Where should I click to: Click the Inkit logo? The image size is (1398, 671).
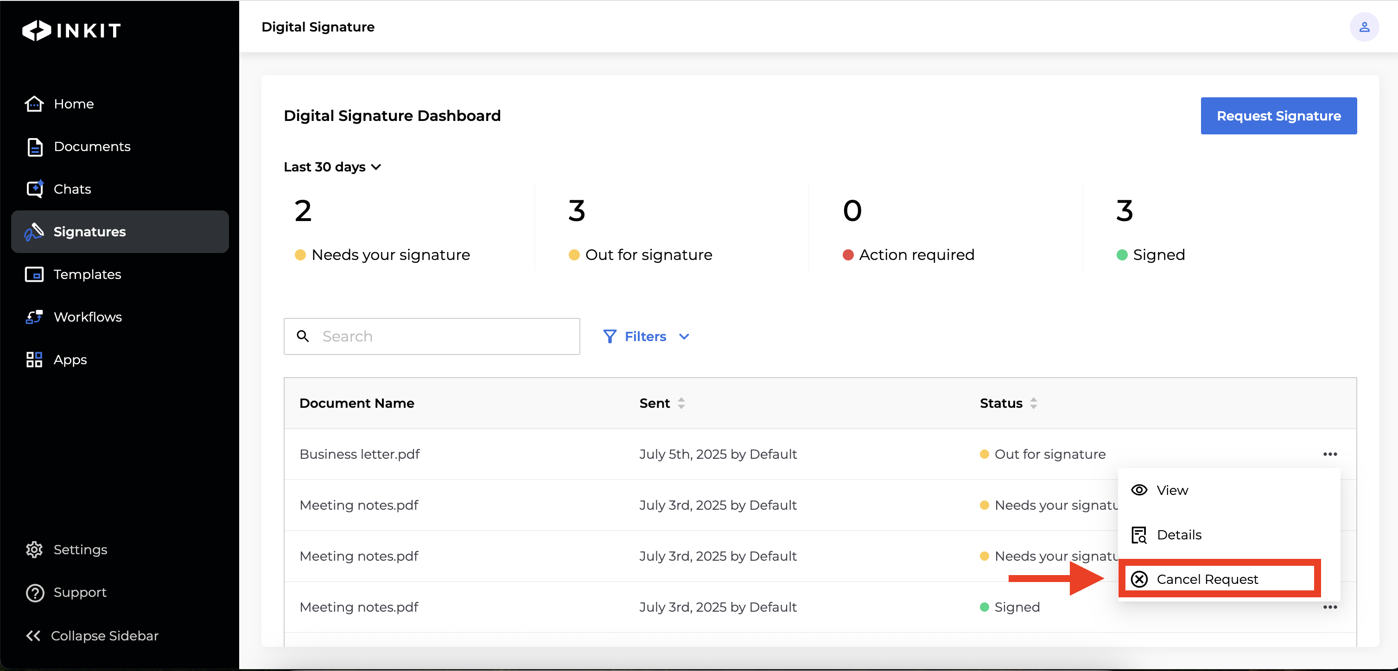(x=71, y=31)
